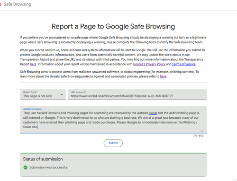Viewport: 237px width, 181px height.
Task: Click the 'Safe Browsing' header text
Action: pyautogui.click(x=18, y=4)
